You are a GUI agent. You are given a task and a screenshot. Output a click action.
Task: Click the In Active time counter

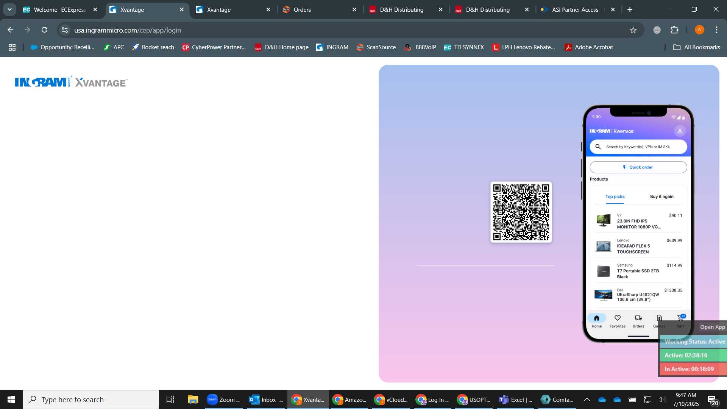click(694, 369)
